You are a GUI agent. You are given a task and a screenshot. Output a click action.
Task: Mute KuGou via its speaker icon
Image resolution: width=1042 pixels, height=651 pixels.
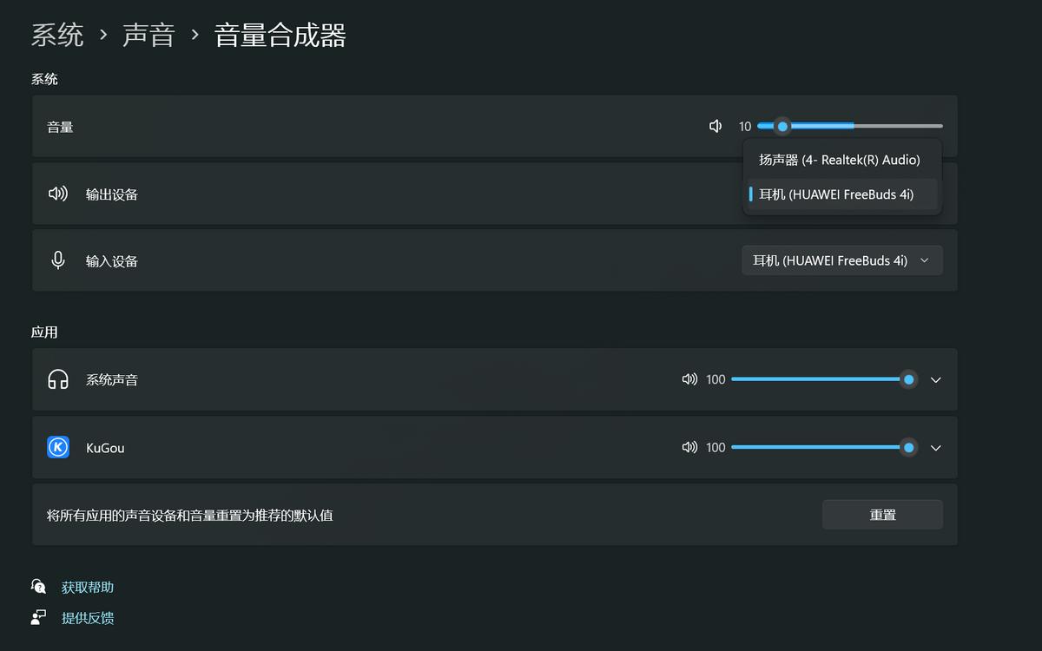tap(689, 447)
